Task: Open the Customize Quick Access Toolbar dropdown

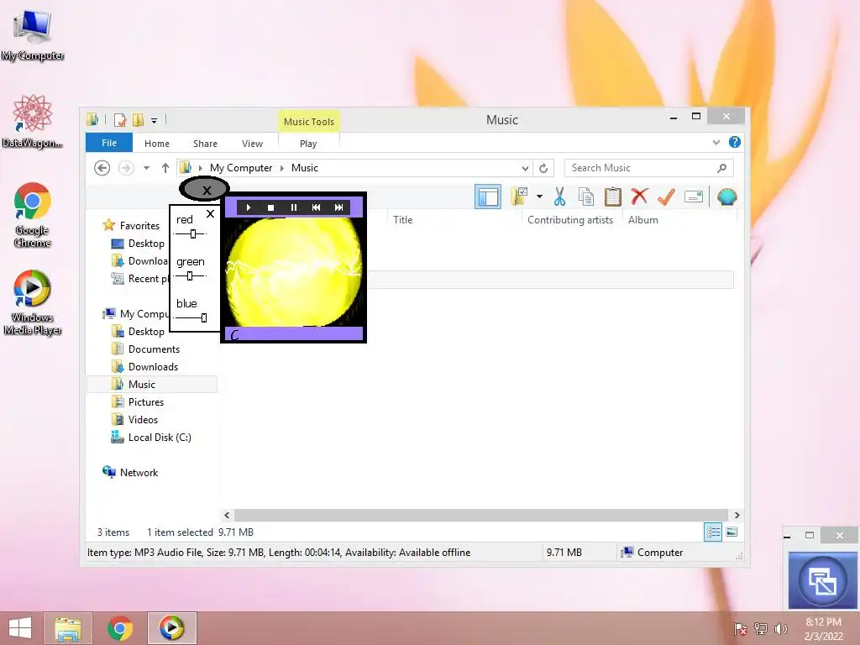Action: click(x=155, y=120)
